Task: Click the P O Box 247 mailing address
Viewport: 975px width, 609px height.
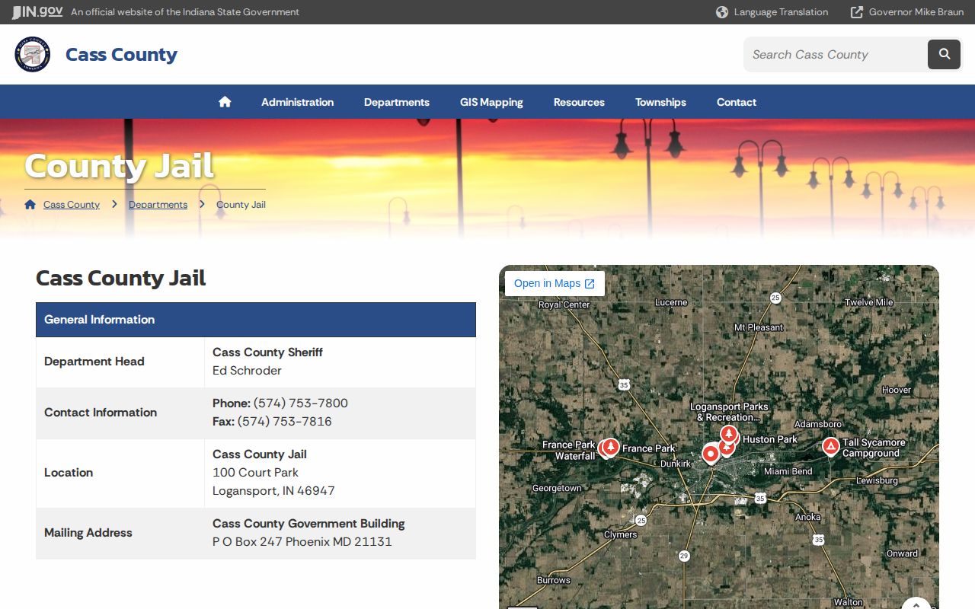Action: [302, 542]
